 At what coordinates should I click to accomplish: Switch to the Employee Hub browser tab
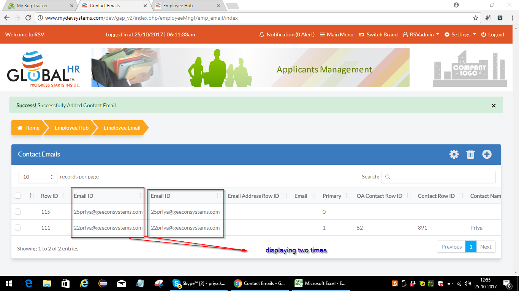(187, 6)
